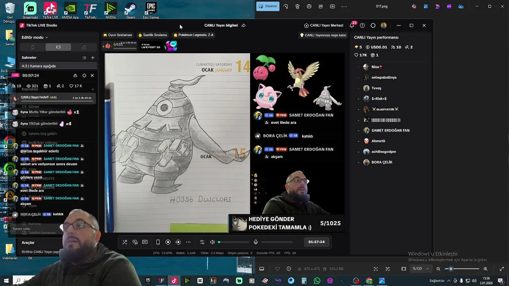Adjust the Photos zoom slider

pos(462,269)
